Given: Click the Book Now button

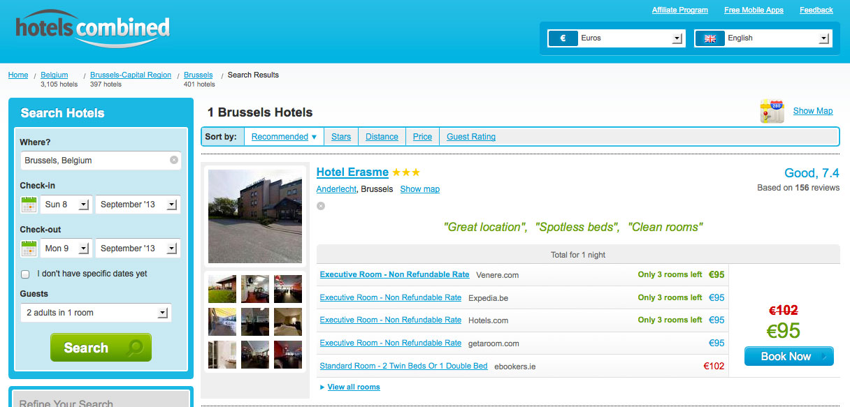Looking at the screenshot, I should click(788, 356).
